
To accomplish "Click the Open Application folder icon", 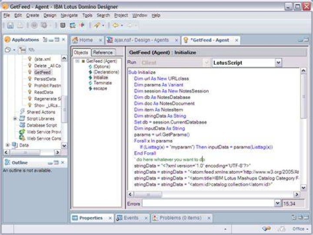I will coord(8,50).
